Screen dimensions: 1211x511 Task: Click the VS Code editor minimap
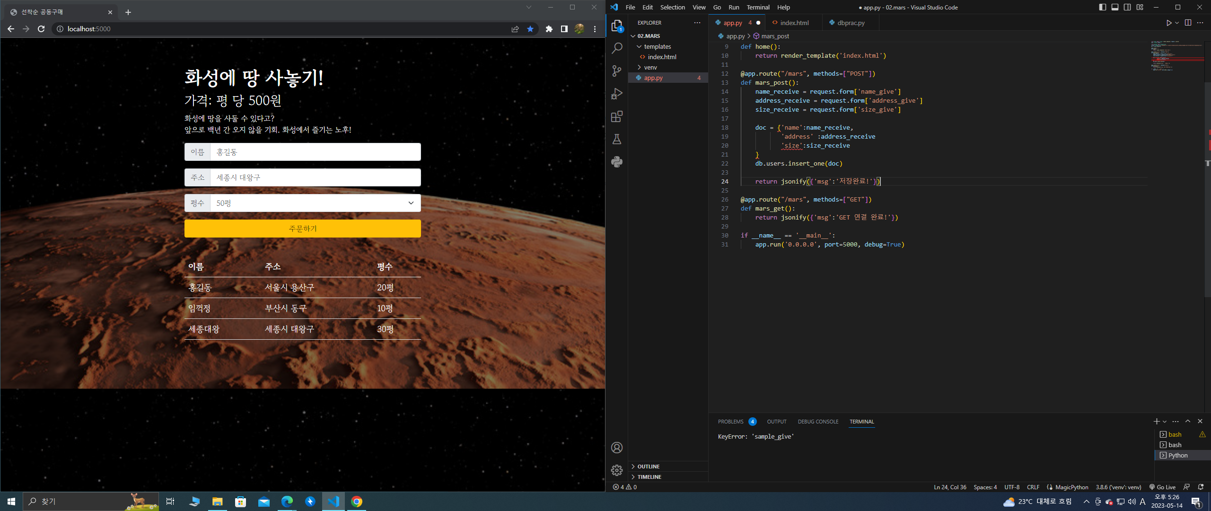[1177, 56]
